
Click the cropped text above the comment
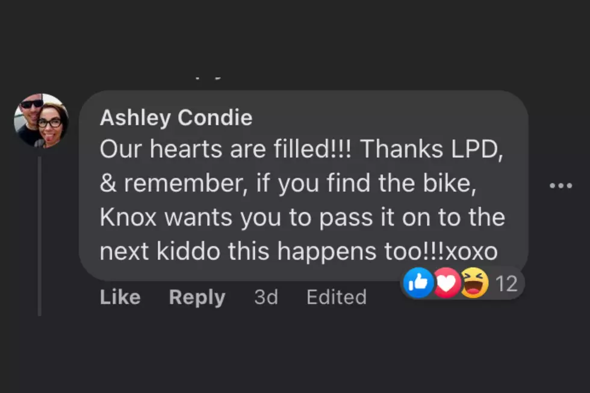pos(209,78)
